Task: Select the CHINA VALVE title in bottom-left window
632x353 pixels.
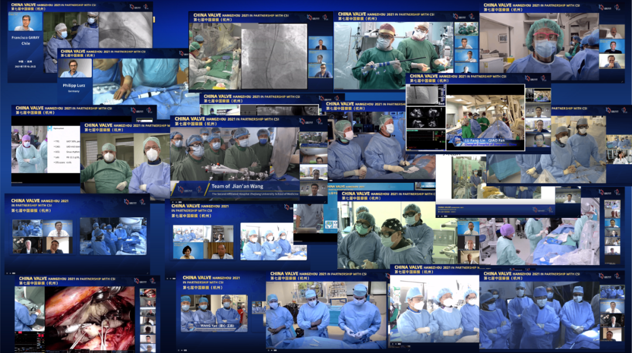Action: (x=41, y=279)
